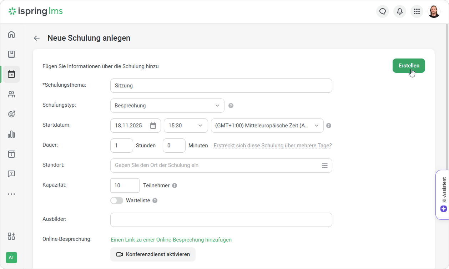Open the courses book icon in sidebar

11,54
